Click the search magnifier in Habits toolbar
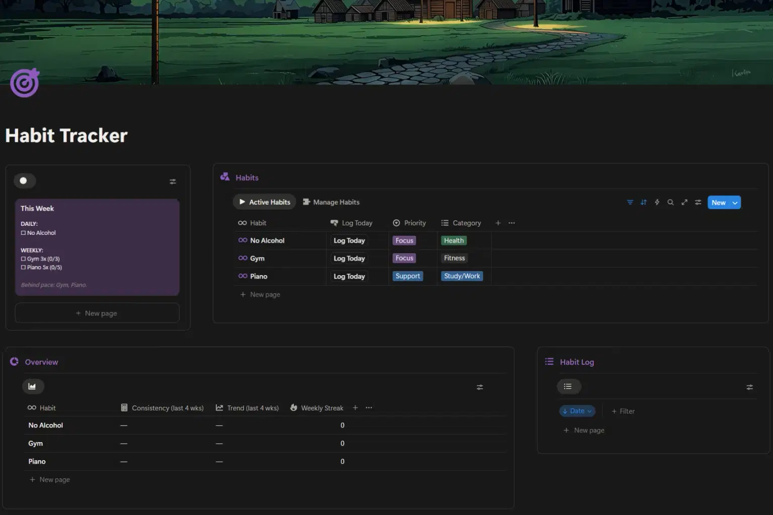 pyautogui.click(x=670, y=202)
